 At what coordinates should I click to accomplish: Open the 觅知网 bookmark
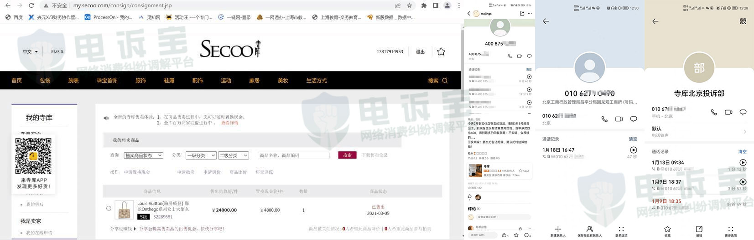pos(149,17)
